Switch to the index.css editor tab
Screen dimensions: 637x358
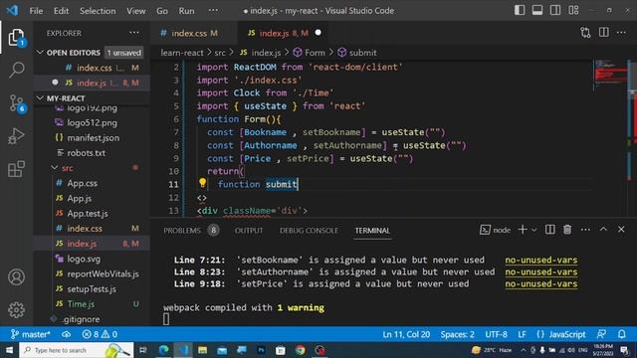[x=189, y=33]
